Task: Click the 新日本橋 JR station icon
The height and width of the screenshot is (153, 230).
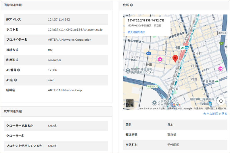Action: tap(217, 82)
